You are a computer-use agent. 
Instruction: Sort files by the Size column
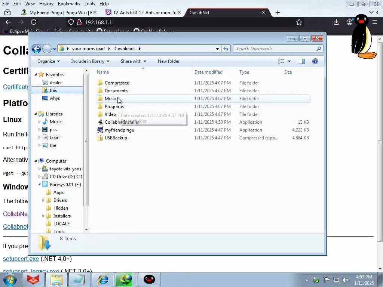coord(297,72)
